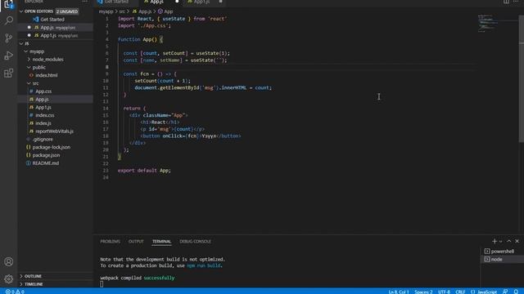Screen dimensions: 524x294
Task: Open package.json file
Action: (x=46, y=155)
